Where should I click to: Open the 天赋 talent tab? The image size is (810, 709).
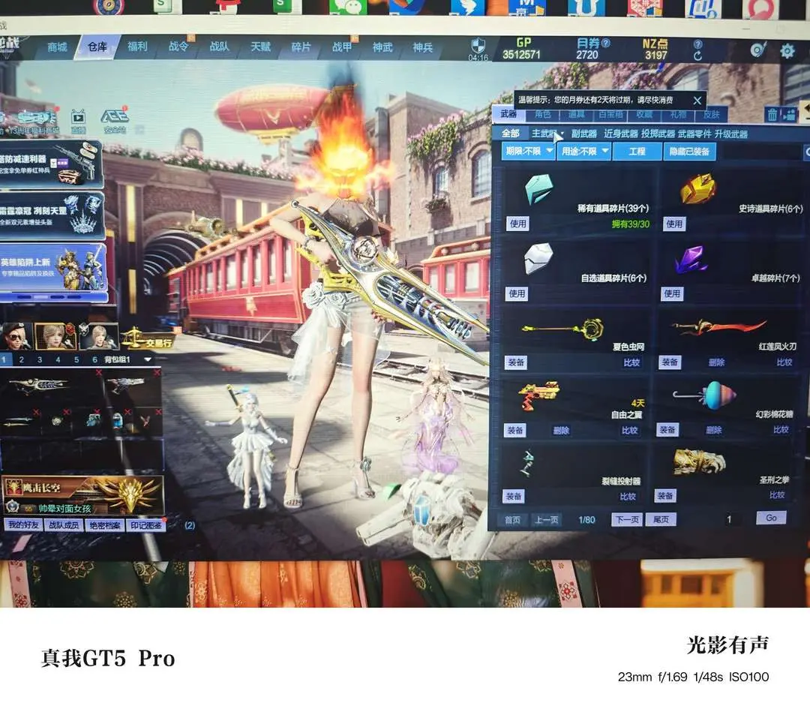260,47
